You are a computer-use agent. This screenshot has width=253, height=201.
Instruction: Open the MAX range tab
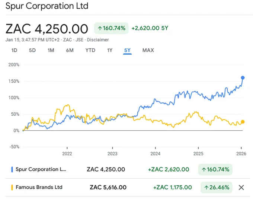pos(148,50)
